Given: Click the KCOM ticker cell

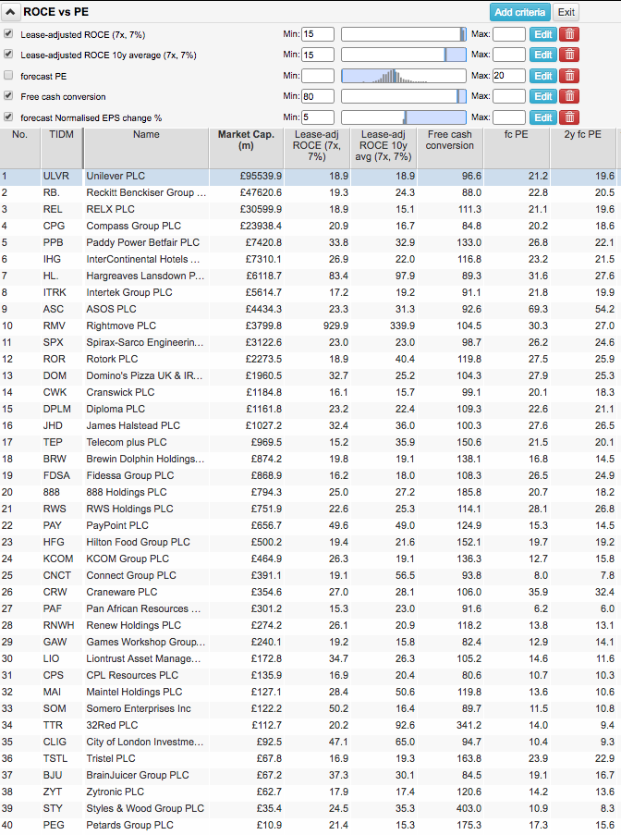Looking at the screenshot, I should pyautogui.click(x=62, y=559).
